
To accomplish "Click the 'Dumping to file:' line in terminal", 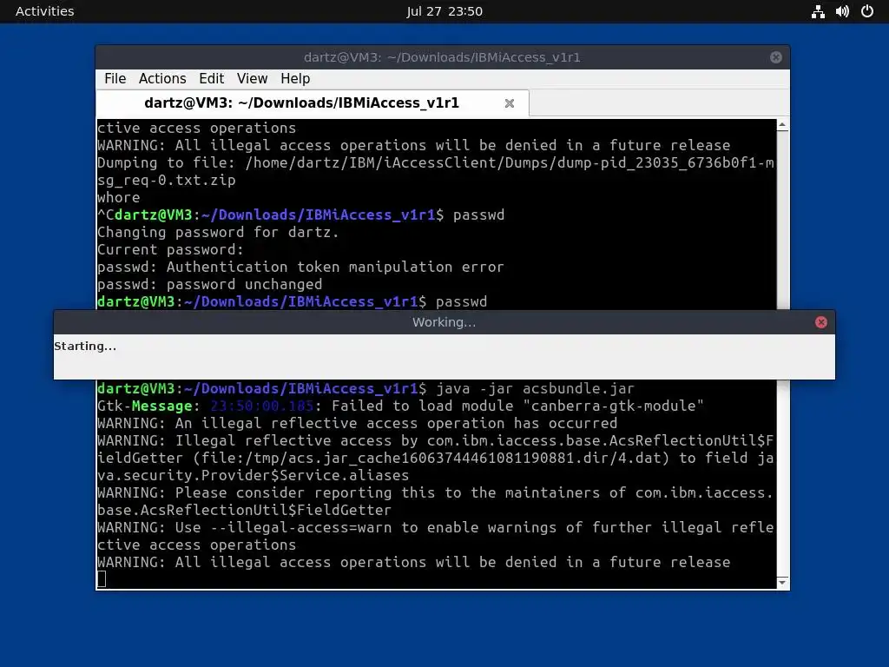I will 436,162.
